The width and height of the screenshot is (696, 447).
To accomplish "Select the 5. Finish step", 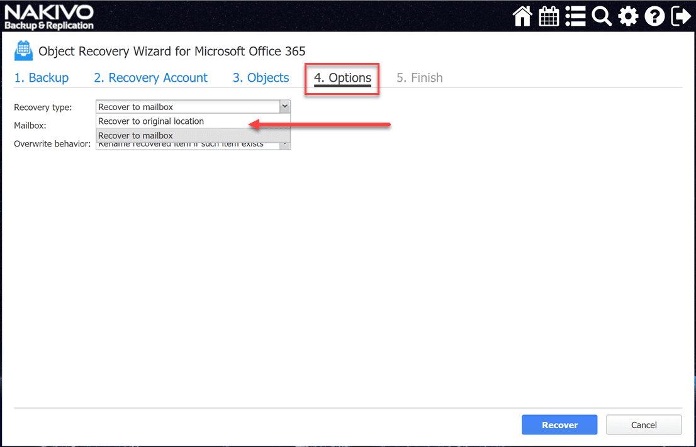I will (x=420, y=77).
